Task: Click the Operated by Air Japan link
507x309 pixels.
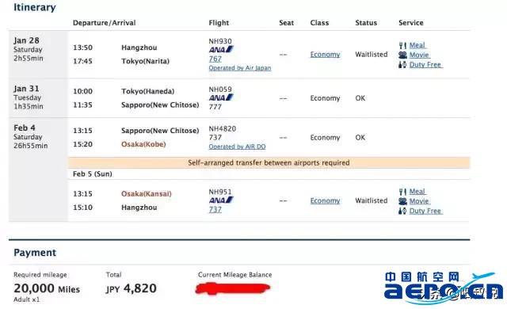Action: [x=240, y=68]
